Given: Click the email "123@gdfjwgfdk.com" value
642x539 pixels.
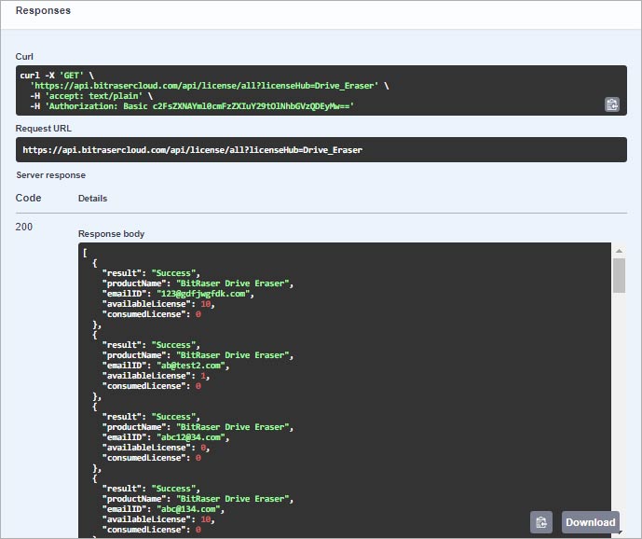Looking at the screenshot, I should point(203,294).
